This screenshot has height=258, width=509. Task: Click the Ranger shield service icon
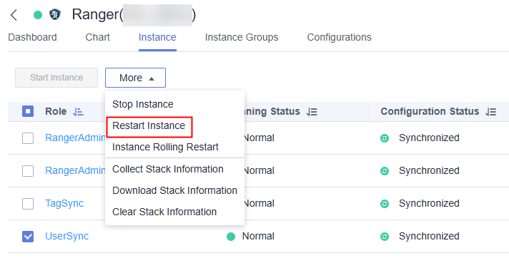click(55, 14)
